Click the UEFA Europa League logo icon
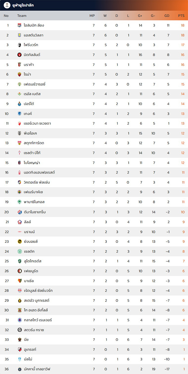The image size is (188, 374). [7, 5]
